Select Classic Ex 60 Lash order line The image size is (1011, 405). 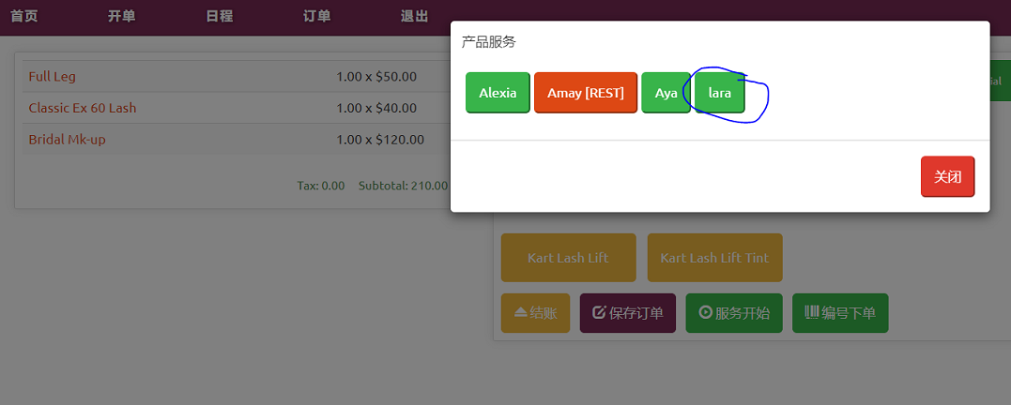pos(83,108)
